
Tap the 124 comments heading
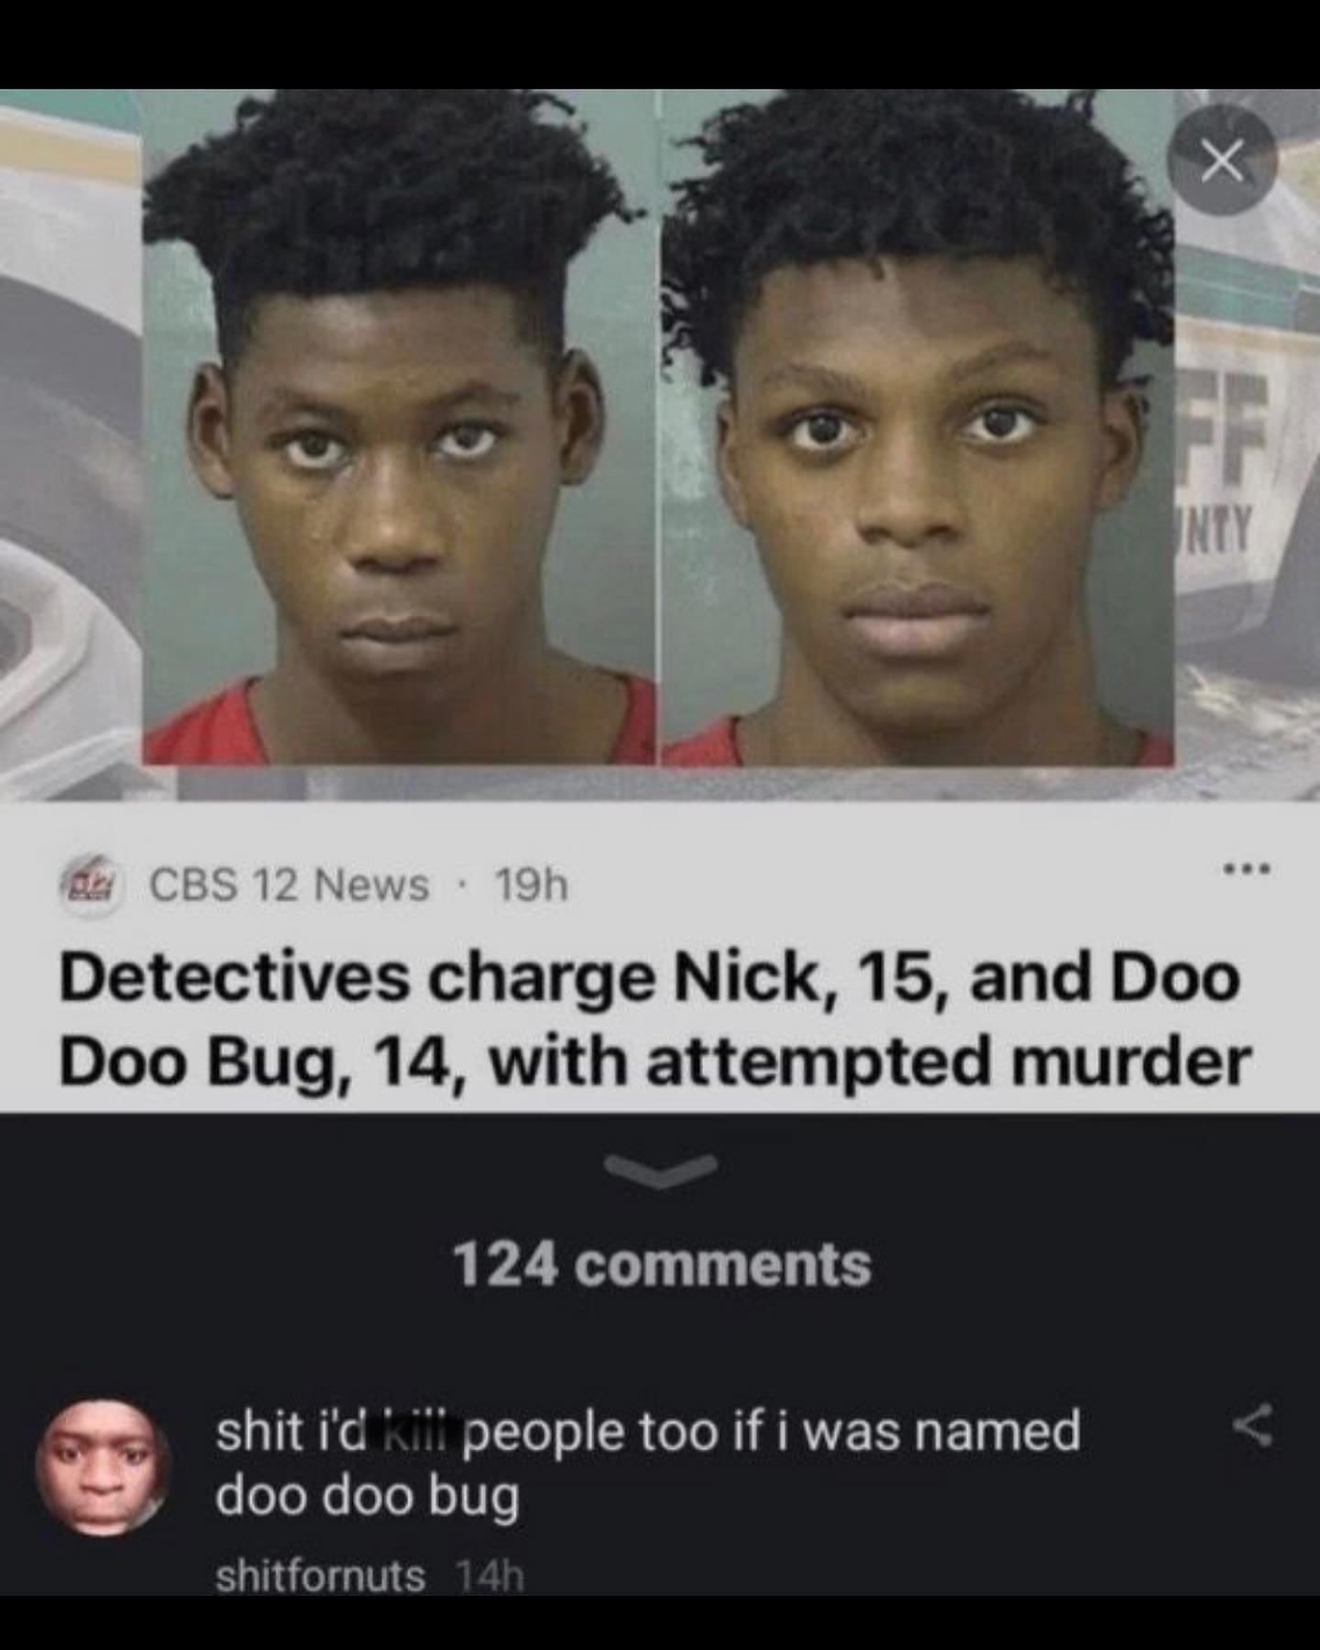click(x=662, y=1265)
